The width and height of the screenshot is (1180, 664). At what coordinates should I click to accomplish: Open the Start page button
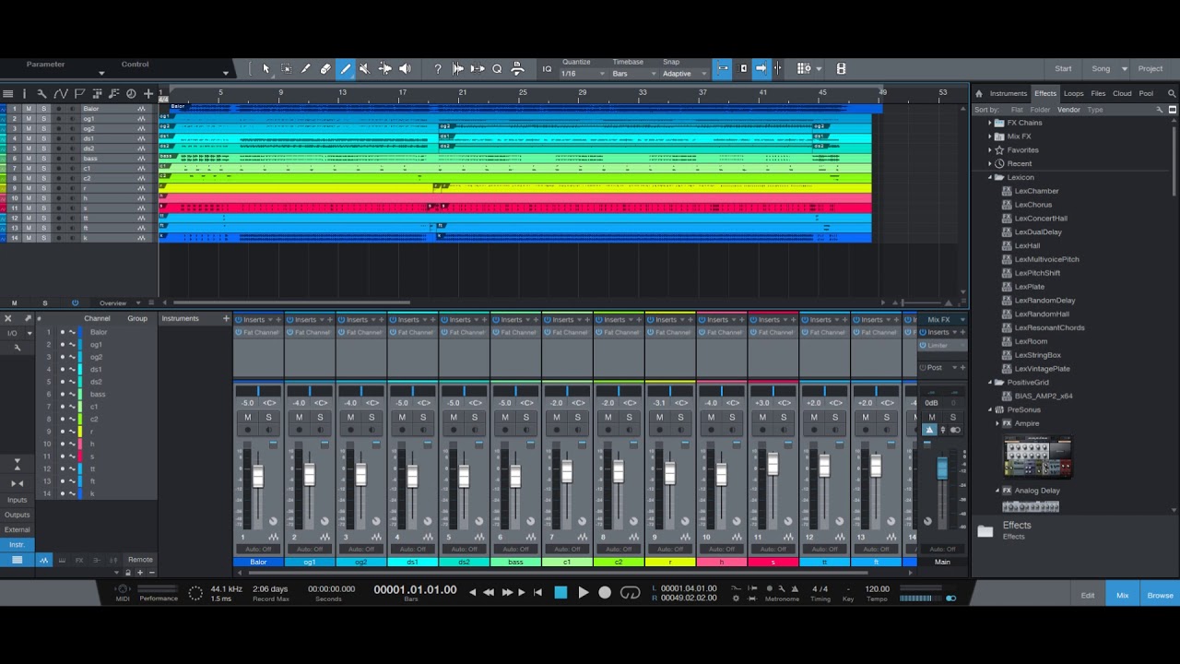pyautogui.click(x=1063, y=68)
